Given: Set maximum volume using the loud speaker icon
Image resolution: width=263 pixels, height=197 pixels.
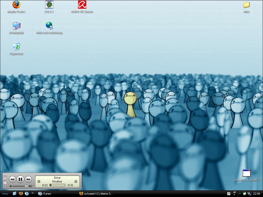Looking at the screenshot, I should pyautogui.click(x=30, y=186).
